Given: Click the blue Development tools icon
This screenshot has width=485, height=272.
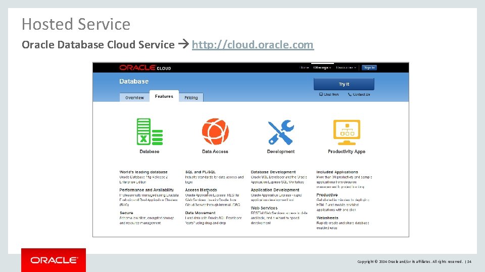Looking at the screenshot, I should [281, 132].
